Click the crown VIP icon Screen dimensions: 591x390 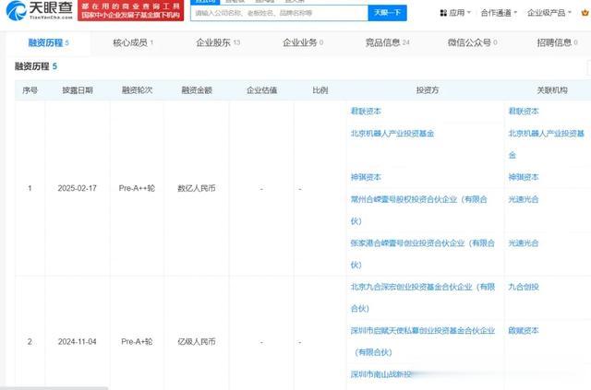[x=585, y=13]
